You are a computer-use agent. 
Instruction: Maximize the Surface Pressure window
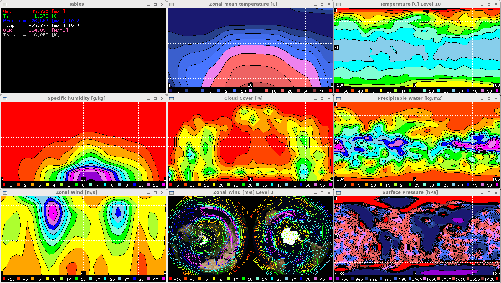[489, 193]
